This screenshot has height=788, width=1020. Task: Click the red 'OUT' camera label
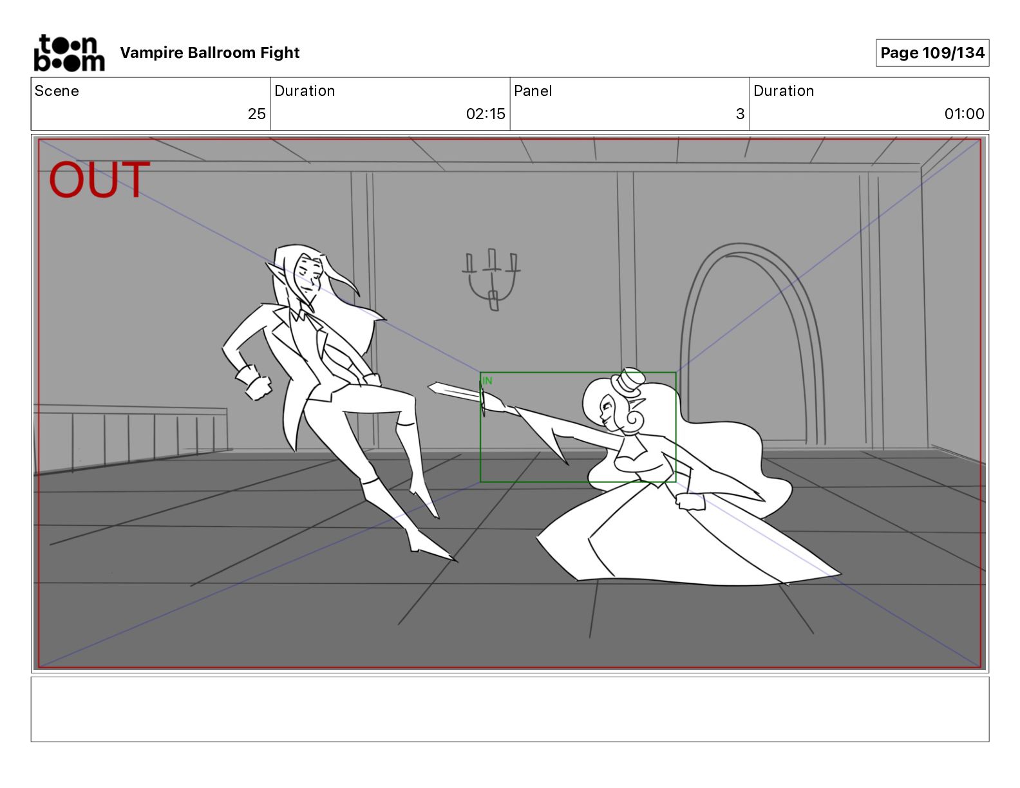pos(99,180)
